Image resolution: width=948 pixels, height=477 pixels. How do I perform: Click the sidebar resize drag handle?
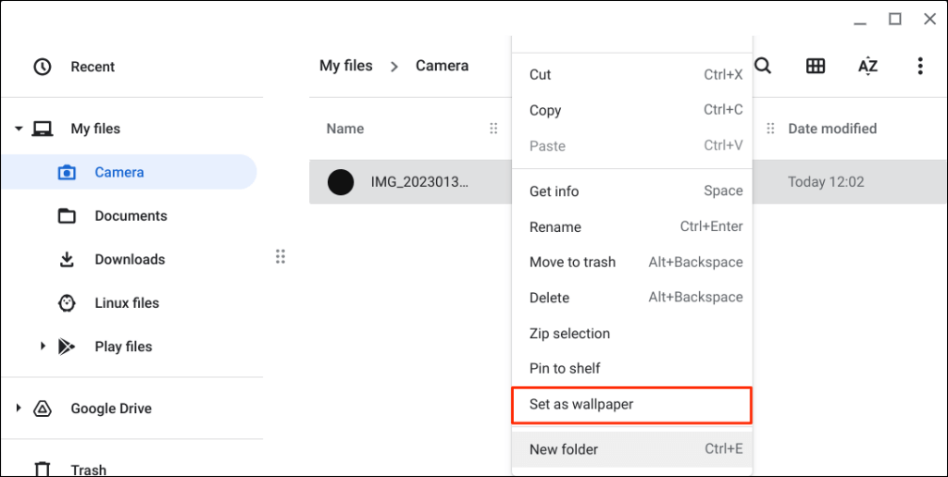point(281,256)
